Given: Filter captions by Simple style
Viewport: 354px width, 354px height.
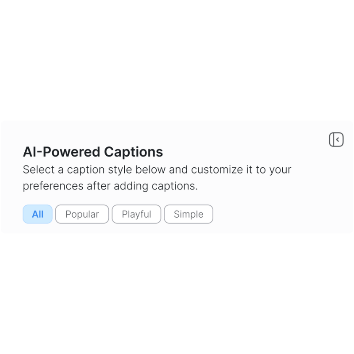Looking at the screenshot, I should click(x=189, y=214).
